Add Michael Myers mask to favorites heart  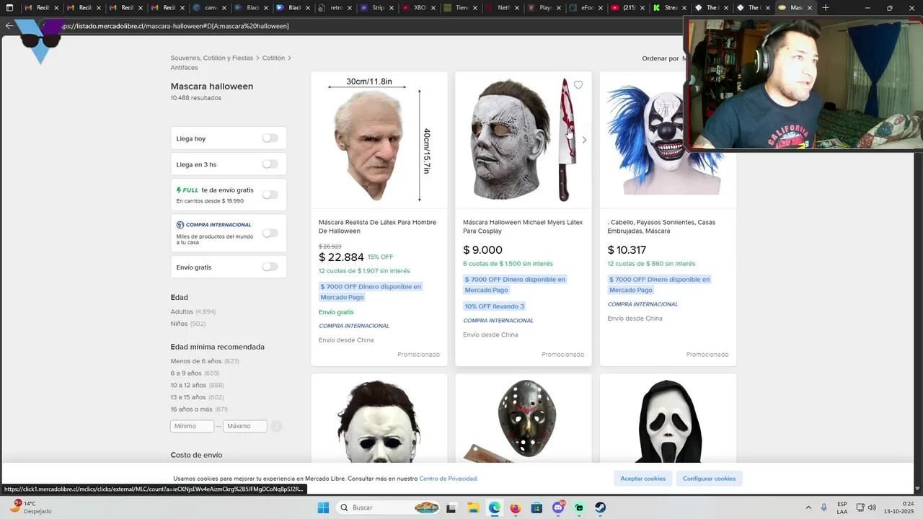pyautogui.click(x=578, y=85)
